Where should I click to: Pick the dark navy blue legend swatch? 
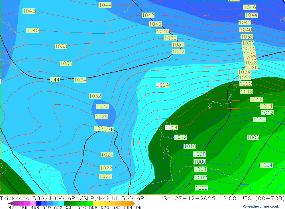click(38, 203)
